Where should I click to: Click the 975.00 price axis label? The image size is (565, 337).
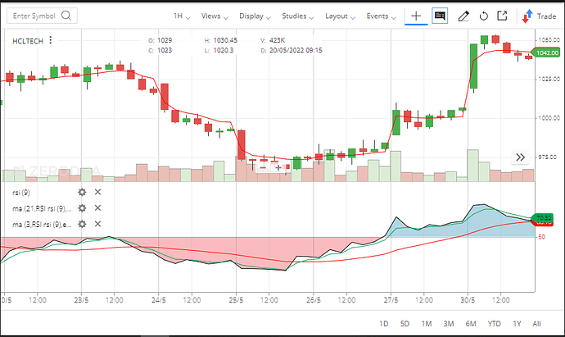pyautogui.click(x=547, y=157)
